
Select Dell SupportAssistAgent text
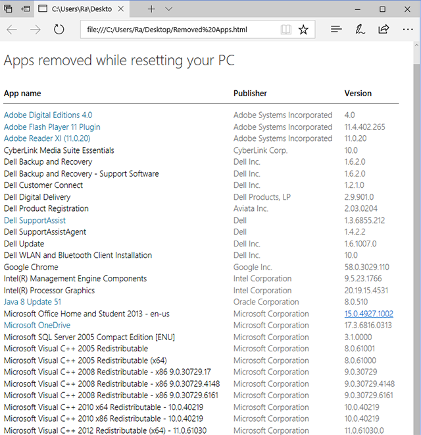(45, 231)
